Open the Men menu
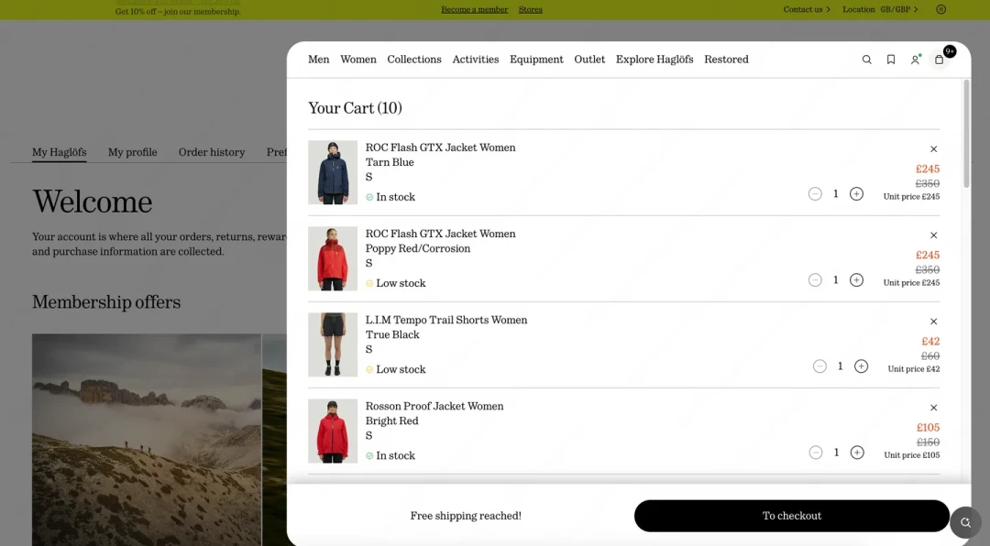The image size is (990, 546). pyautogui.click(x=319, y=60)
